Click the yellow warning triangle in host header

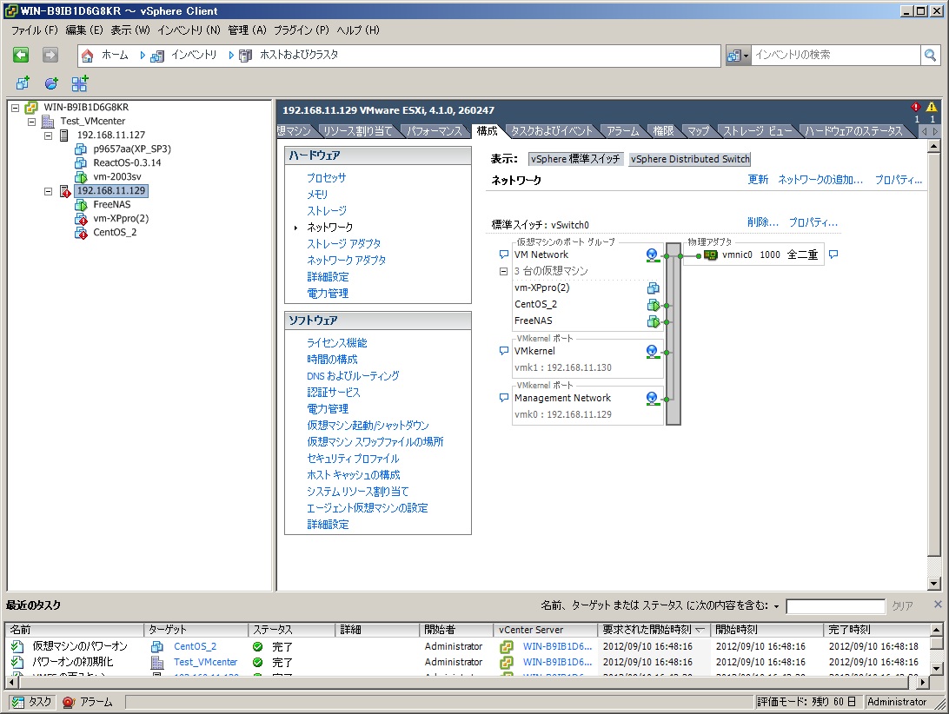click(x=932, y=107)
